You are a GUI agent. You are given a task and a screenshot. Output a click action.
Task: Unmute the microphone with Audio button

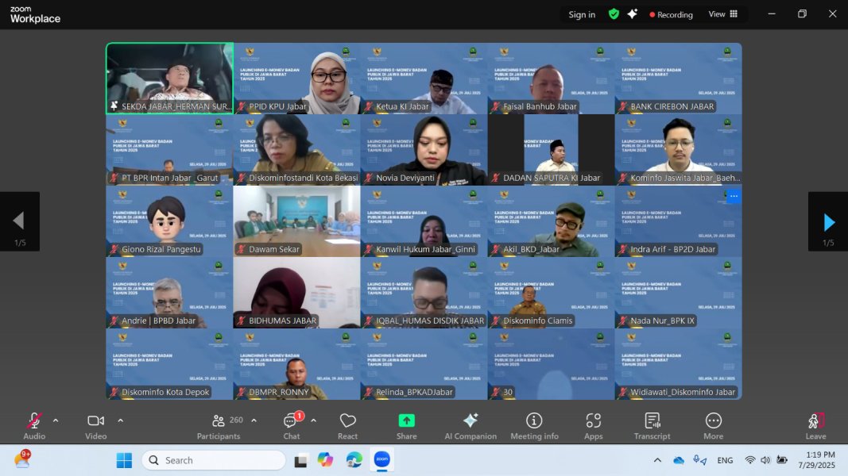click(x=34, y=426)
